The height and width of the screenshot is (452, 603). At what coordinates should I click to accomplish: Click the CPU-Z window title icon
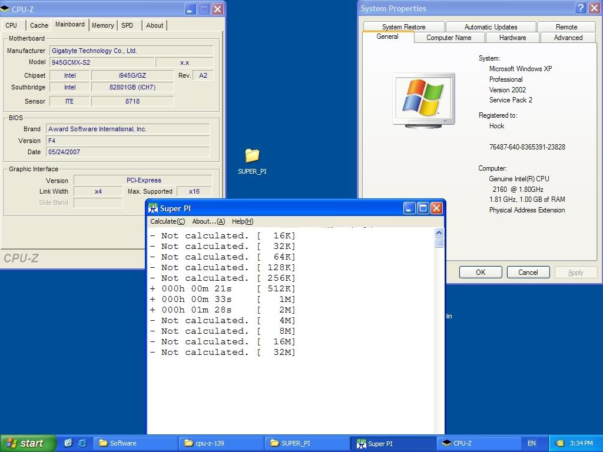coord(5,9)
